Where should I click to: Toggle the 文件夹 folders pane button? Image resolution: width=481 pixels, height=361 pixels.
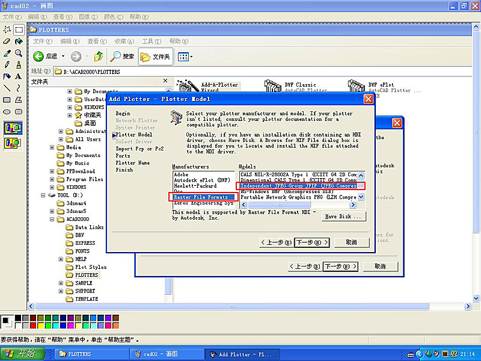pyautogui.click(x=156, y=57)
